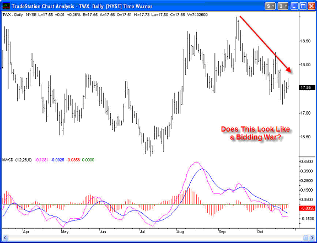
Task: Click the Sep date axis label
Action: tap(222, 232)
